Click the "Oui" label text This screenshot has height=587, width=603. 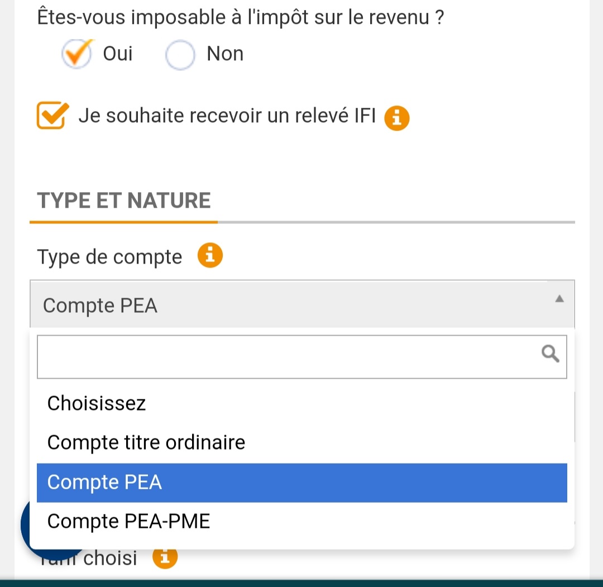(118, 54)
